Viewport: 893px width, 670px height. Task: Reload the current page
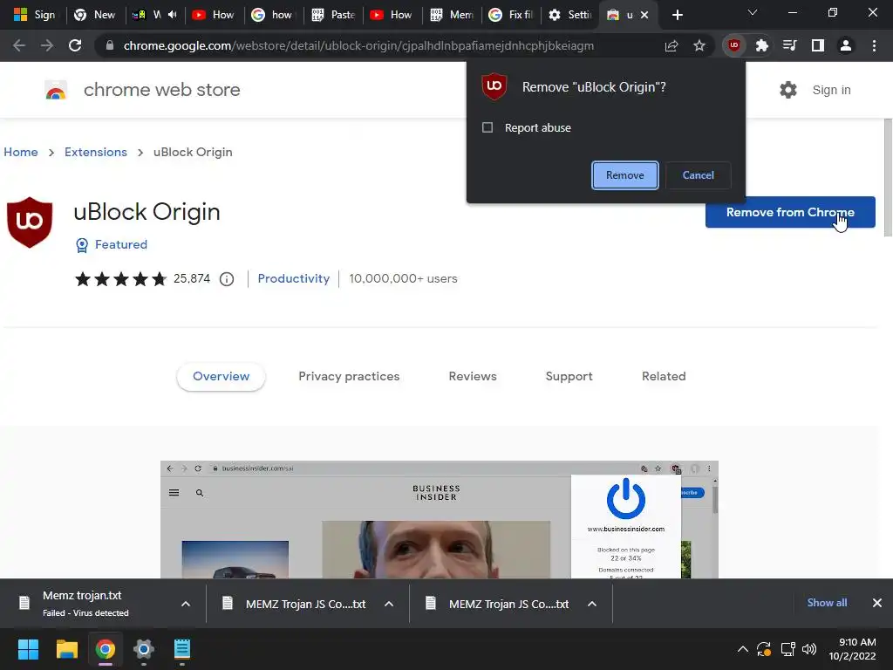(x=75, y=45)
